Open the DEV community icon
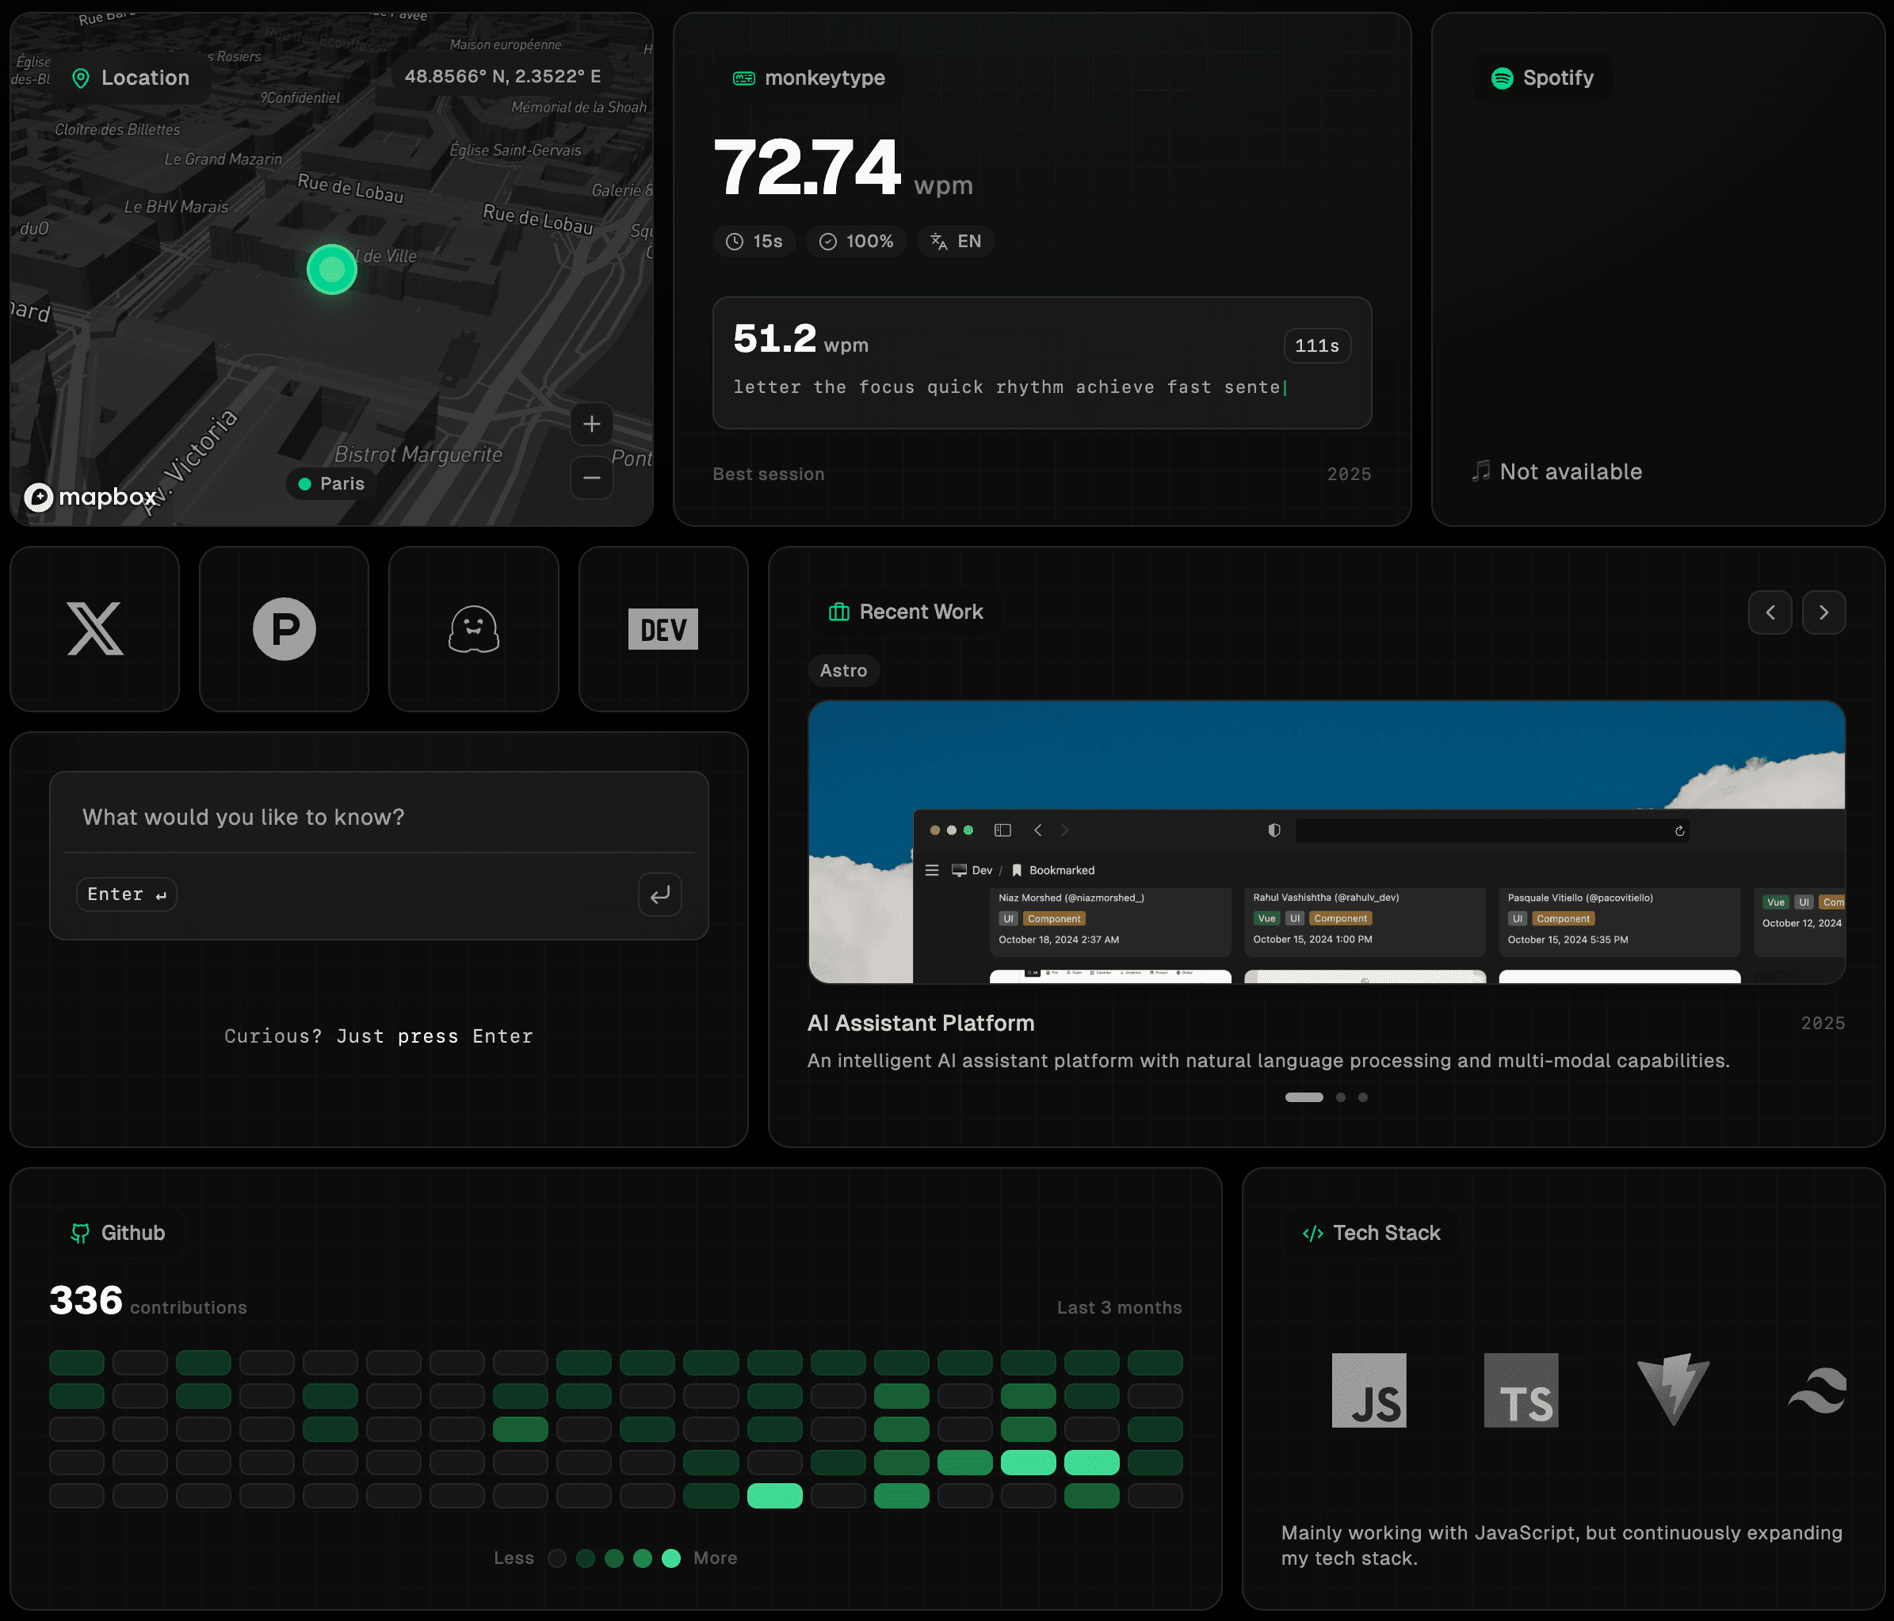1894x1621 pixels. pos(662,627)
